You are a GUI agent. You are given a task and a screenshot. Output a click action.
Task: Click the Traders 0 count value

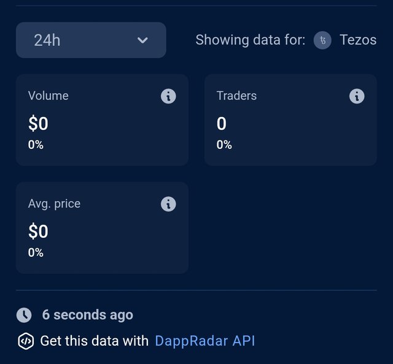(221, 124)
